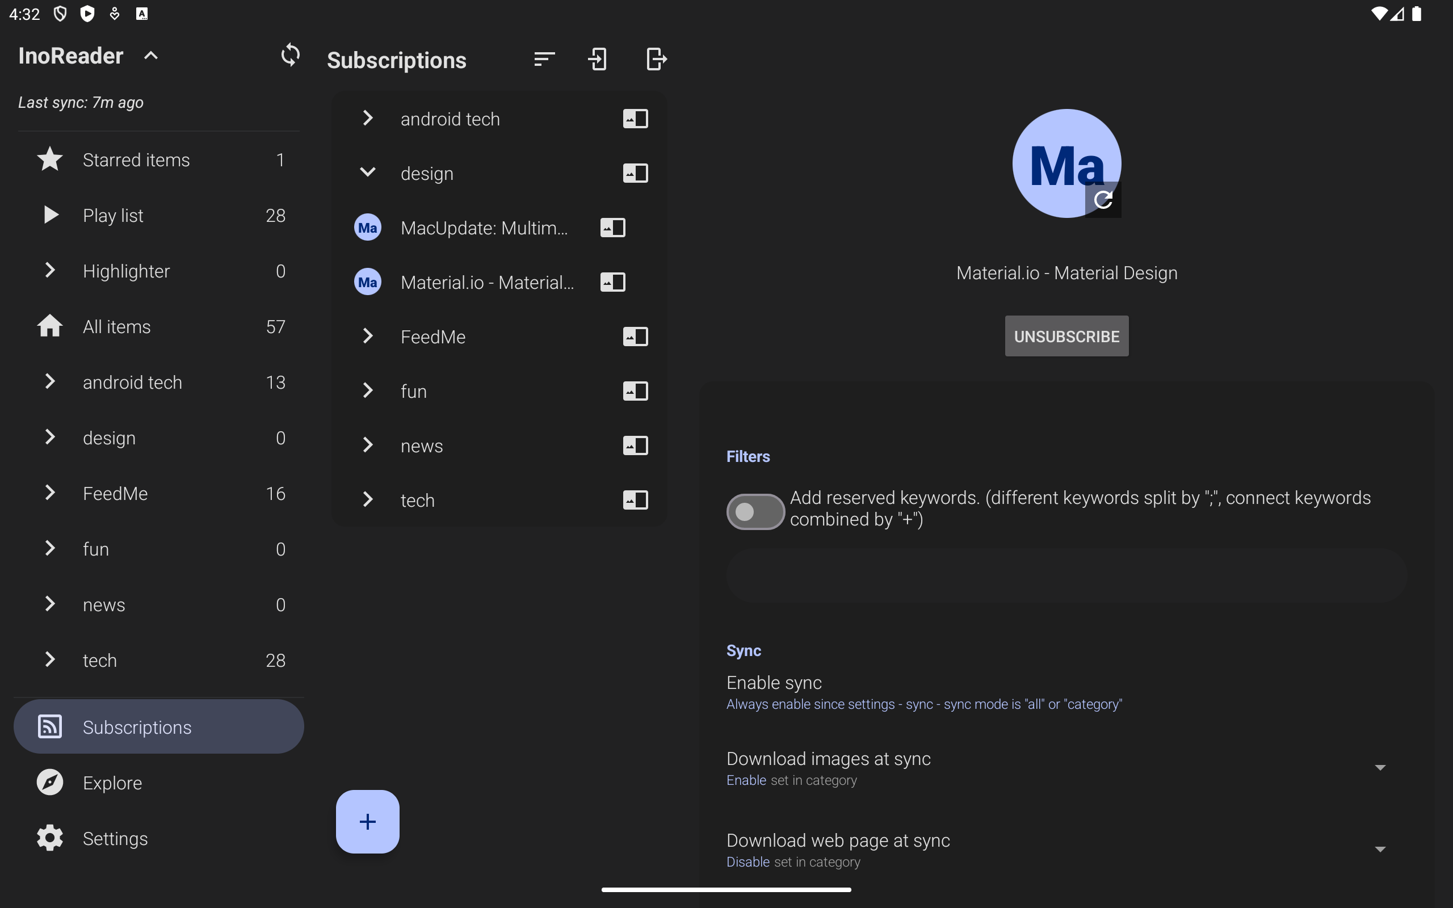This screenshot has width=1453, height=908.
Task: Tap the RSS Subscriptions icon
Action: coord(50,726)
